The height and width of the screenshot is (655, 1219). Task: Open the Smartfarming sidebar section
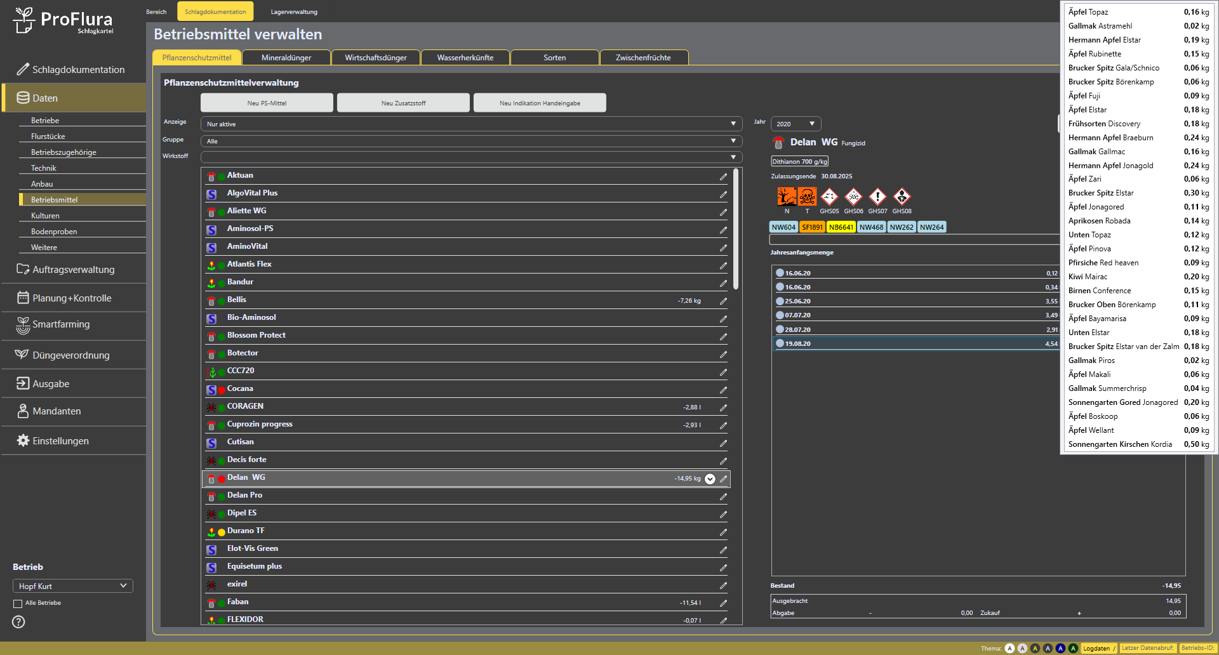coord(61,324)
